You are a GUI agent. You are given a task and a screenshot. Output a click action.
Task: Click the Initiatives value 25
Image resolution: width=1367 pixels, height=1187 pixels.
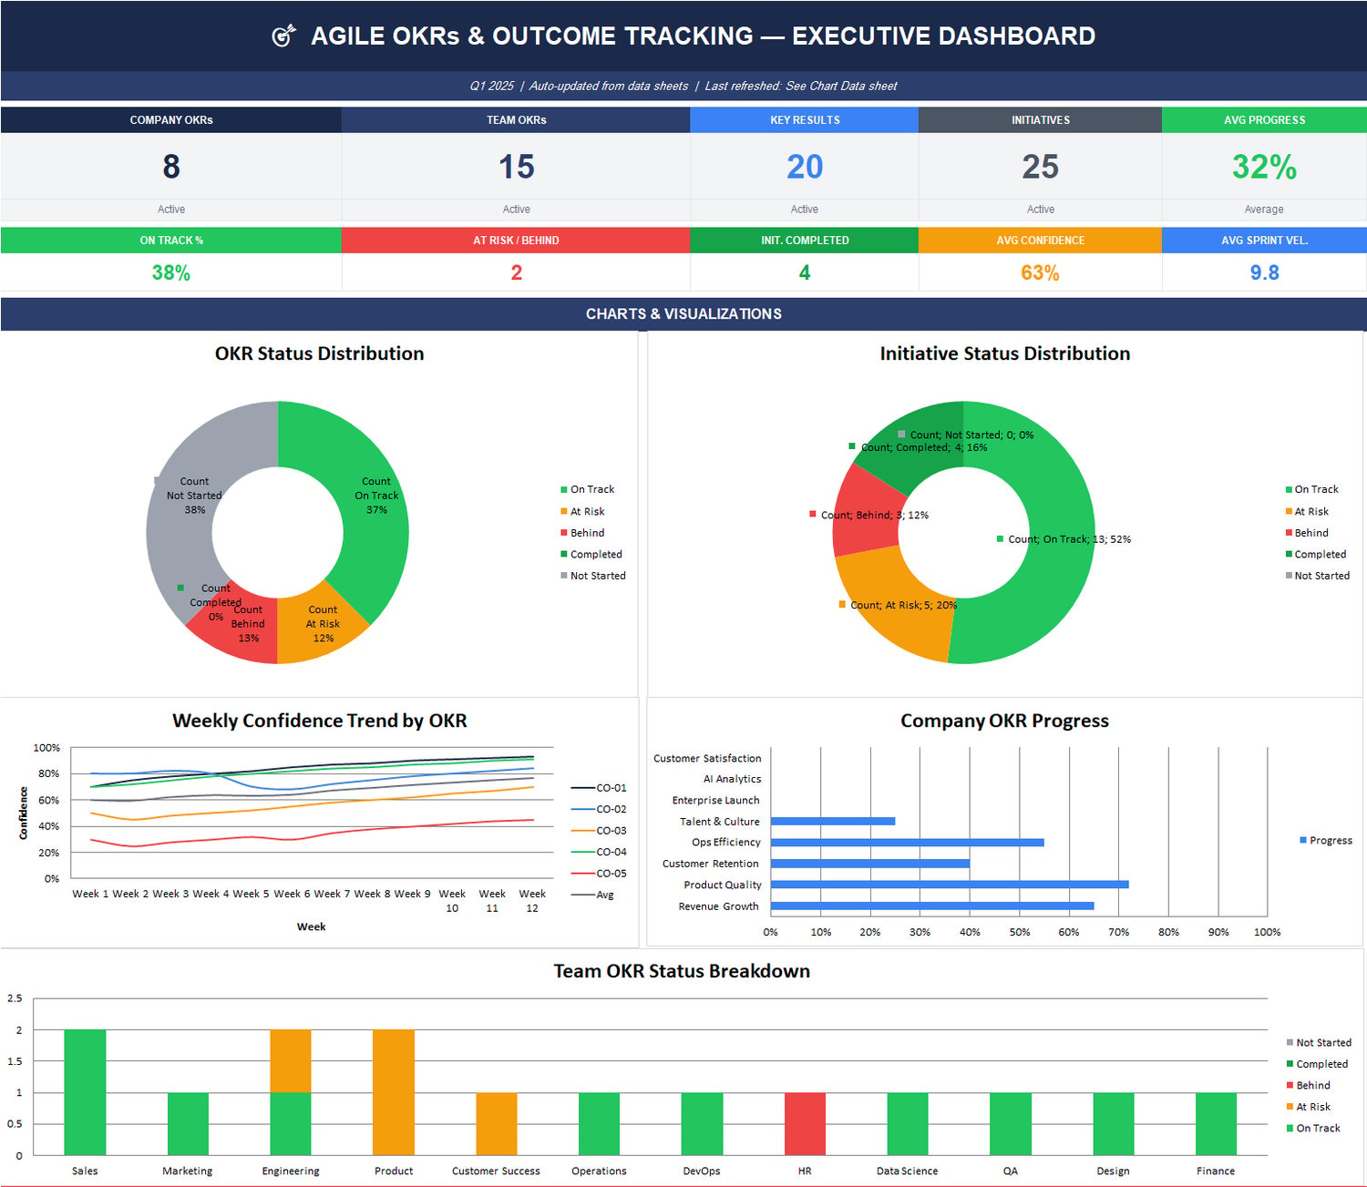(1040, 167)
